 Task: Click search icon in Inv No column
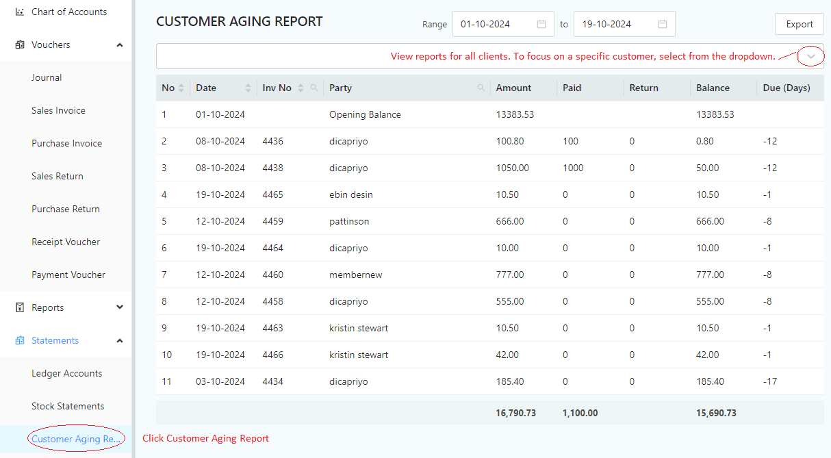[314, 88]
